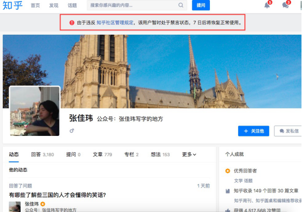Click the Zhihu 知乎 logo
Image resolution: width=302 pixels, height=212 pixels.
click(x=13, y=5)
